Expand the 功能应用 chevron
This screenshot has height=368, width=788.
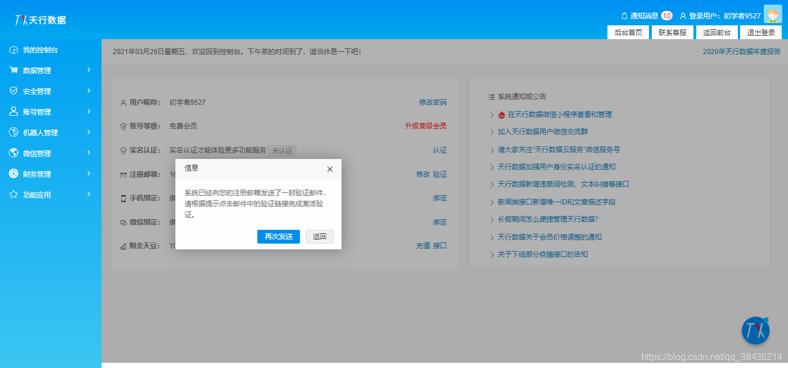coord(89,194)
